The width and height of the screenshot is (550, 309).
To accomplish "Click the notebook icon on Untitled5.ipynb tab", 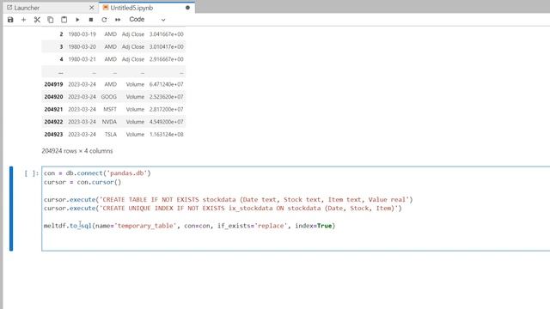I will click(106, 8).
